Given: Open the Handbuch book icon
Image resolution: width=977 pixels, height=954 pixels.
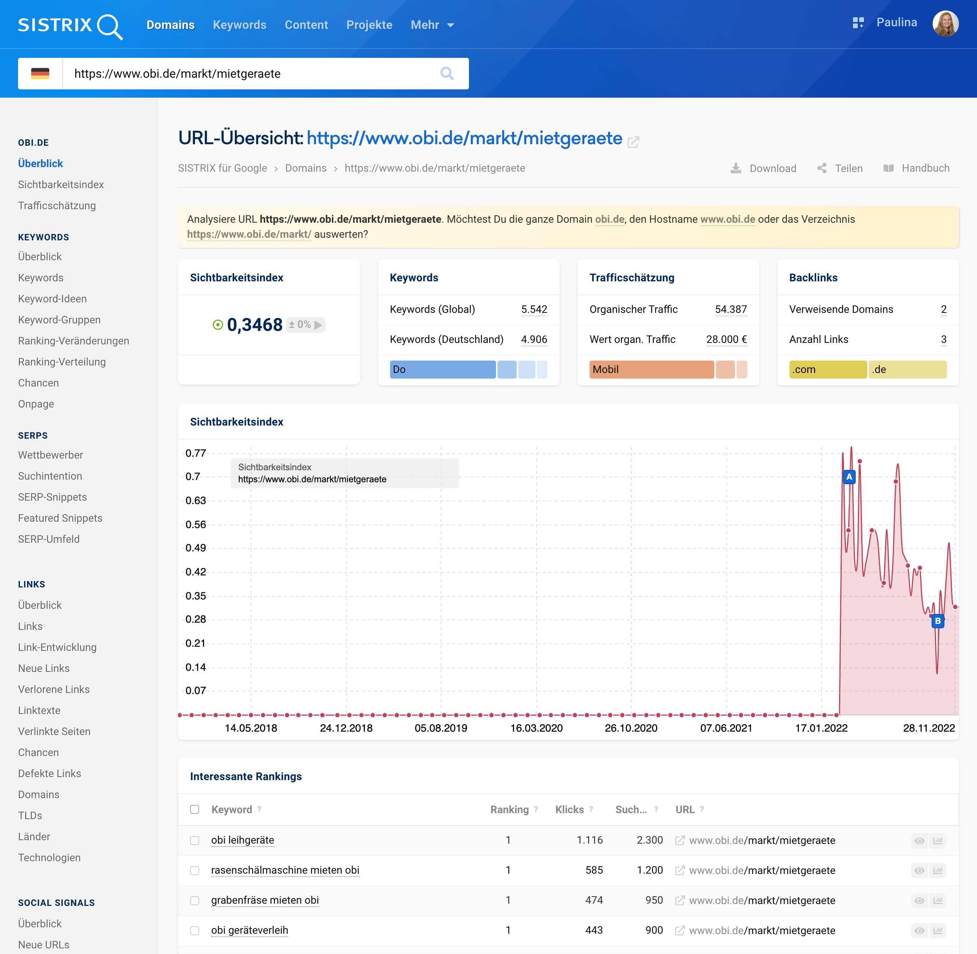Looking at the screenshot, I should tap(888, 168).
